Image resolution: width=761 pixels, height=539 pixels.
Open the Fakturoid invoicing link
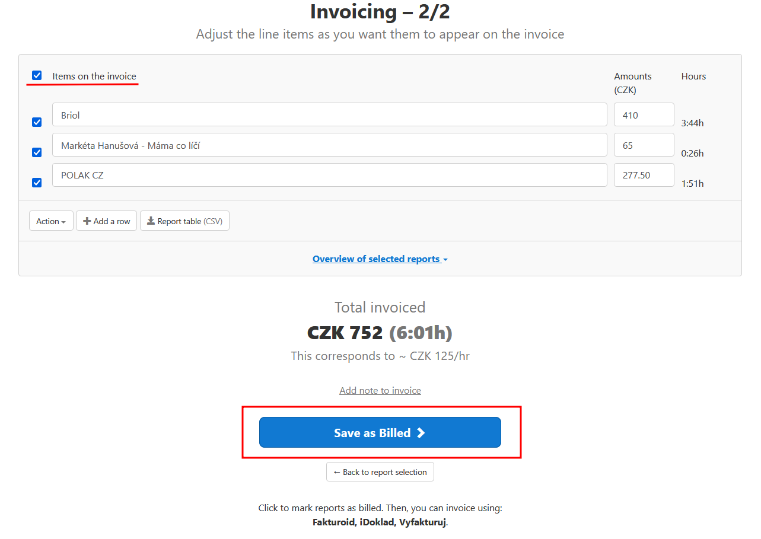[334, 522]
